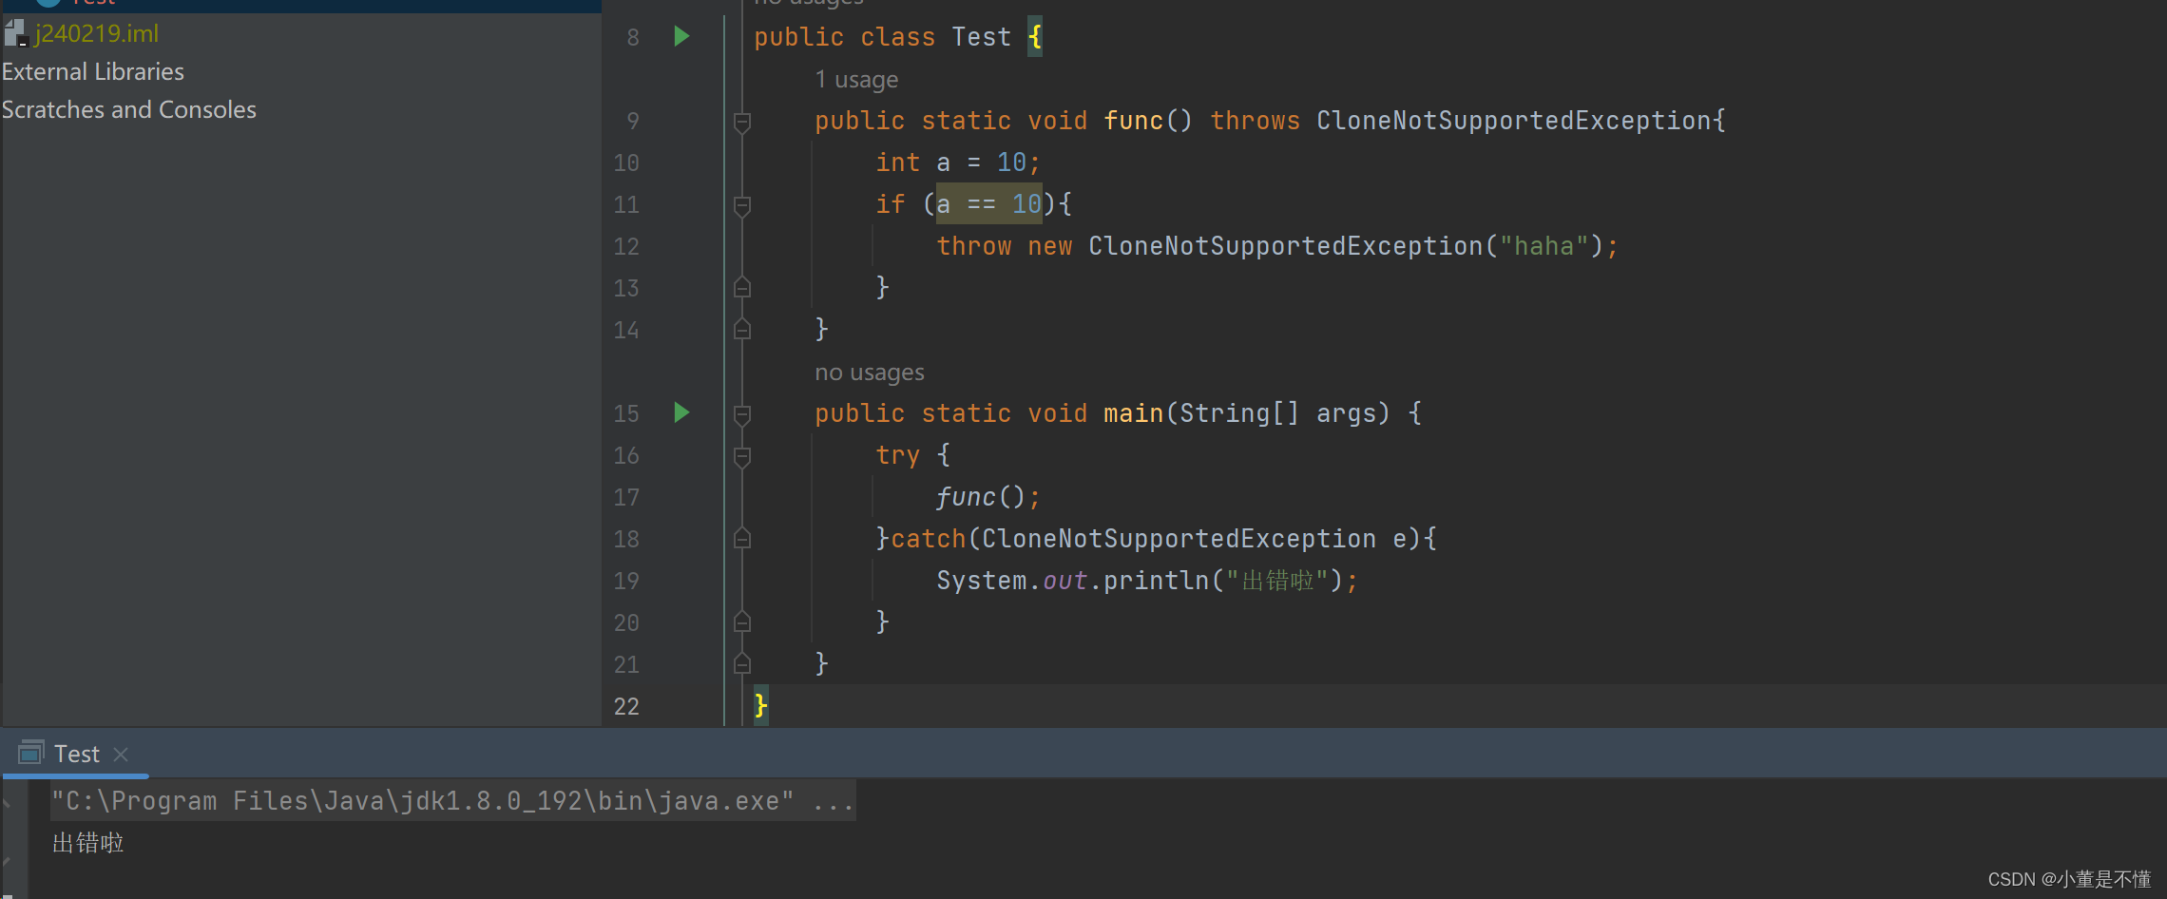Screen dimensions: 2167x899
Task: Click the int a = 10 declaration
Action: [958, 163]
